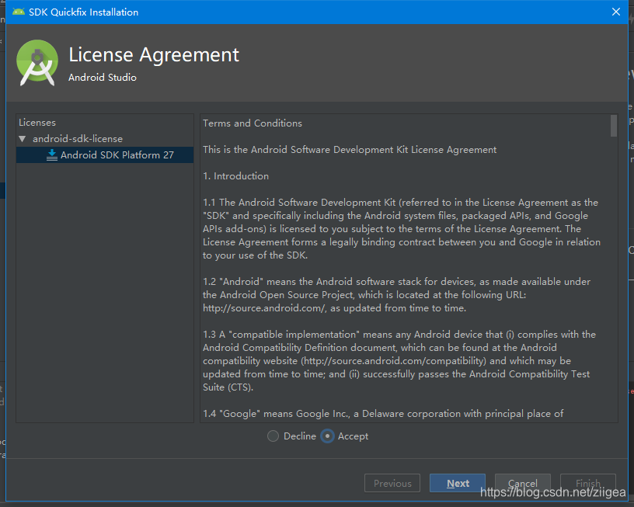
Task: Select the android-sdk-license tree item
Action: tap(78, 138)
